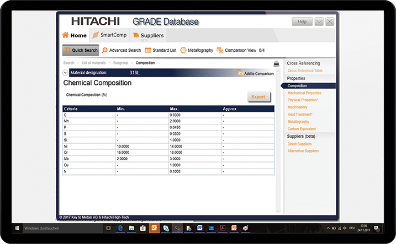Go to Subgroup breadcrumb
This screenshot has height=244, width=396.
coord(120,63)
